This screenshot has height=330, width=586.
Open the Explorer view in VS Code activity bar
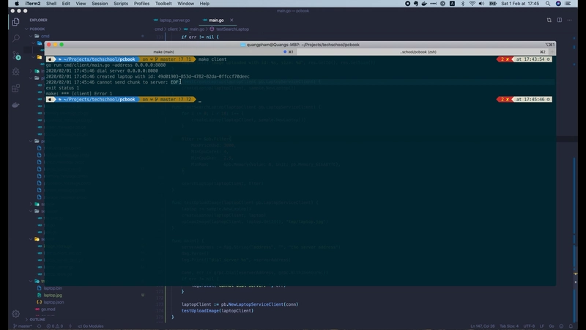(15, 22)
